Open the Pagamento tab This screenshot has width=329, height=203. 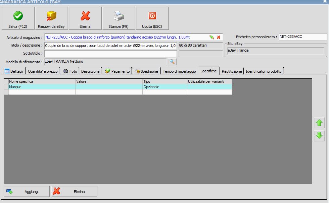pyautogui.click(x=117, y=71)
